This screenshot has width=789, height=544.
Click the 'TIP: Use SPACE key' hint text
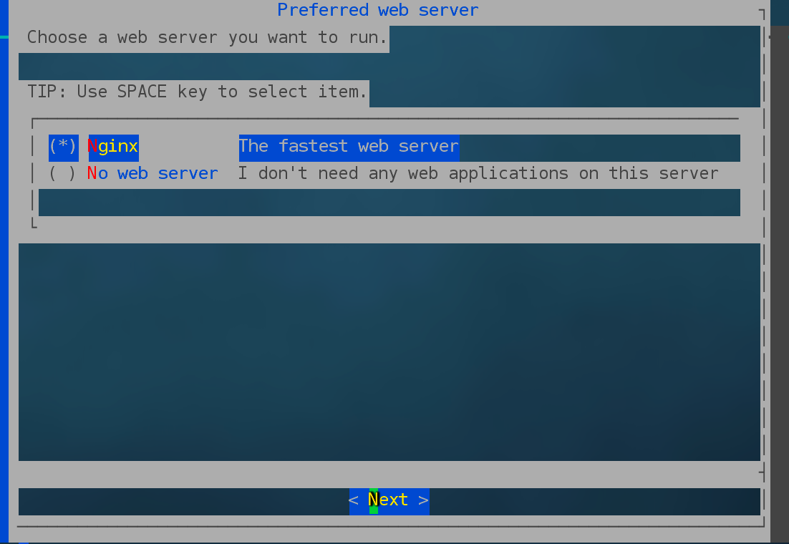[197, 92]
